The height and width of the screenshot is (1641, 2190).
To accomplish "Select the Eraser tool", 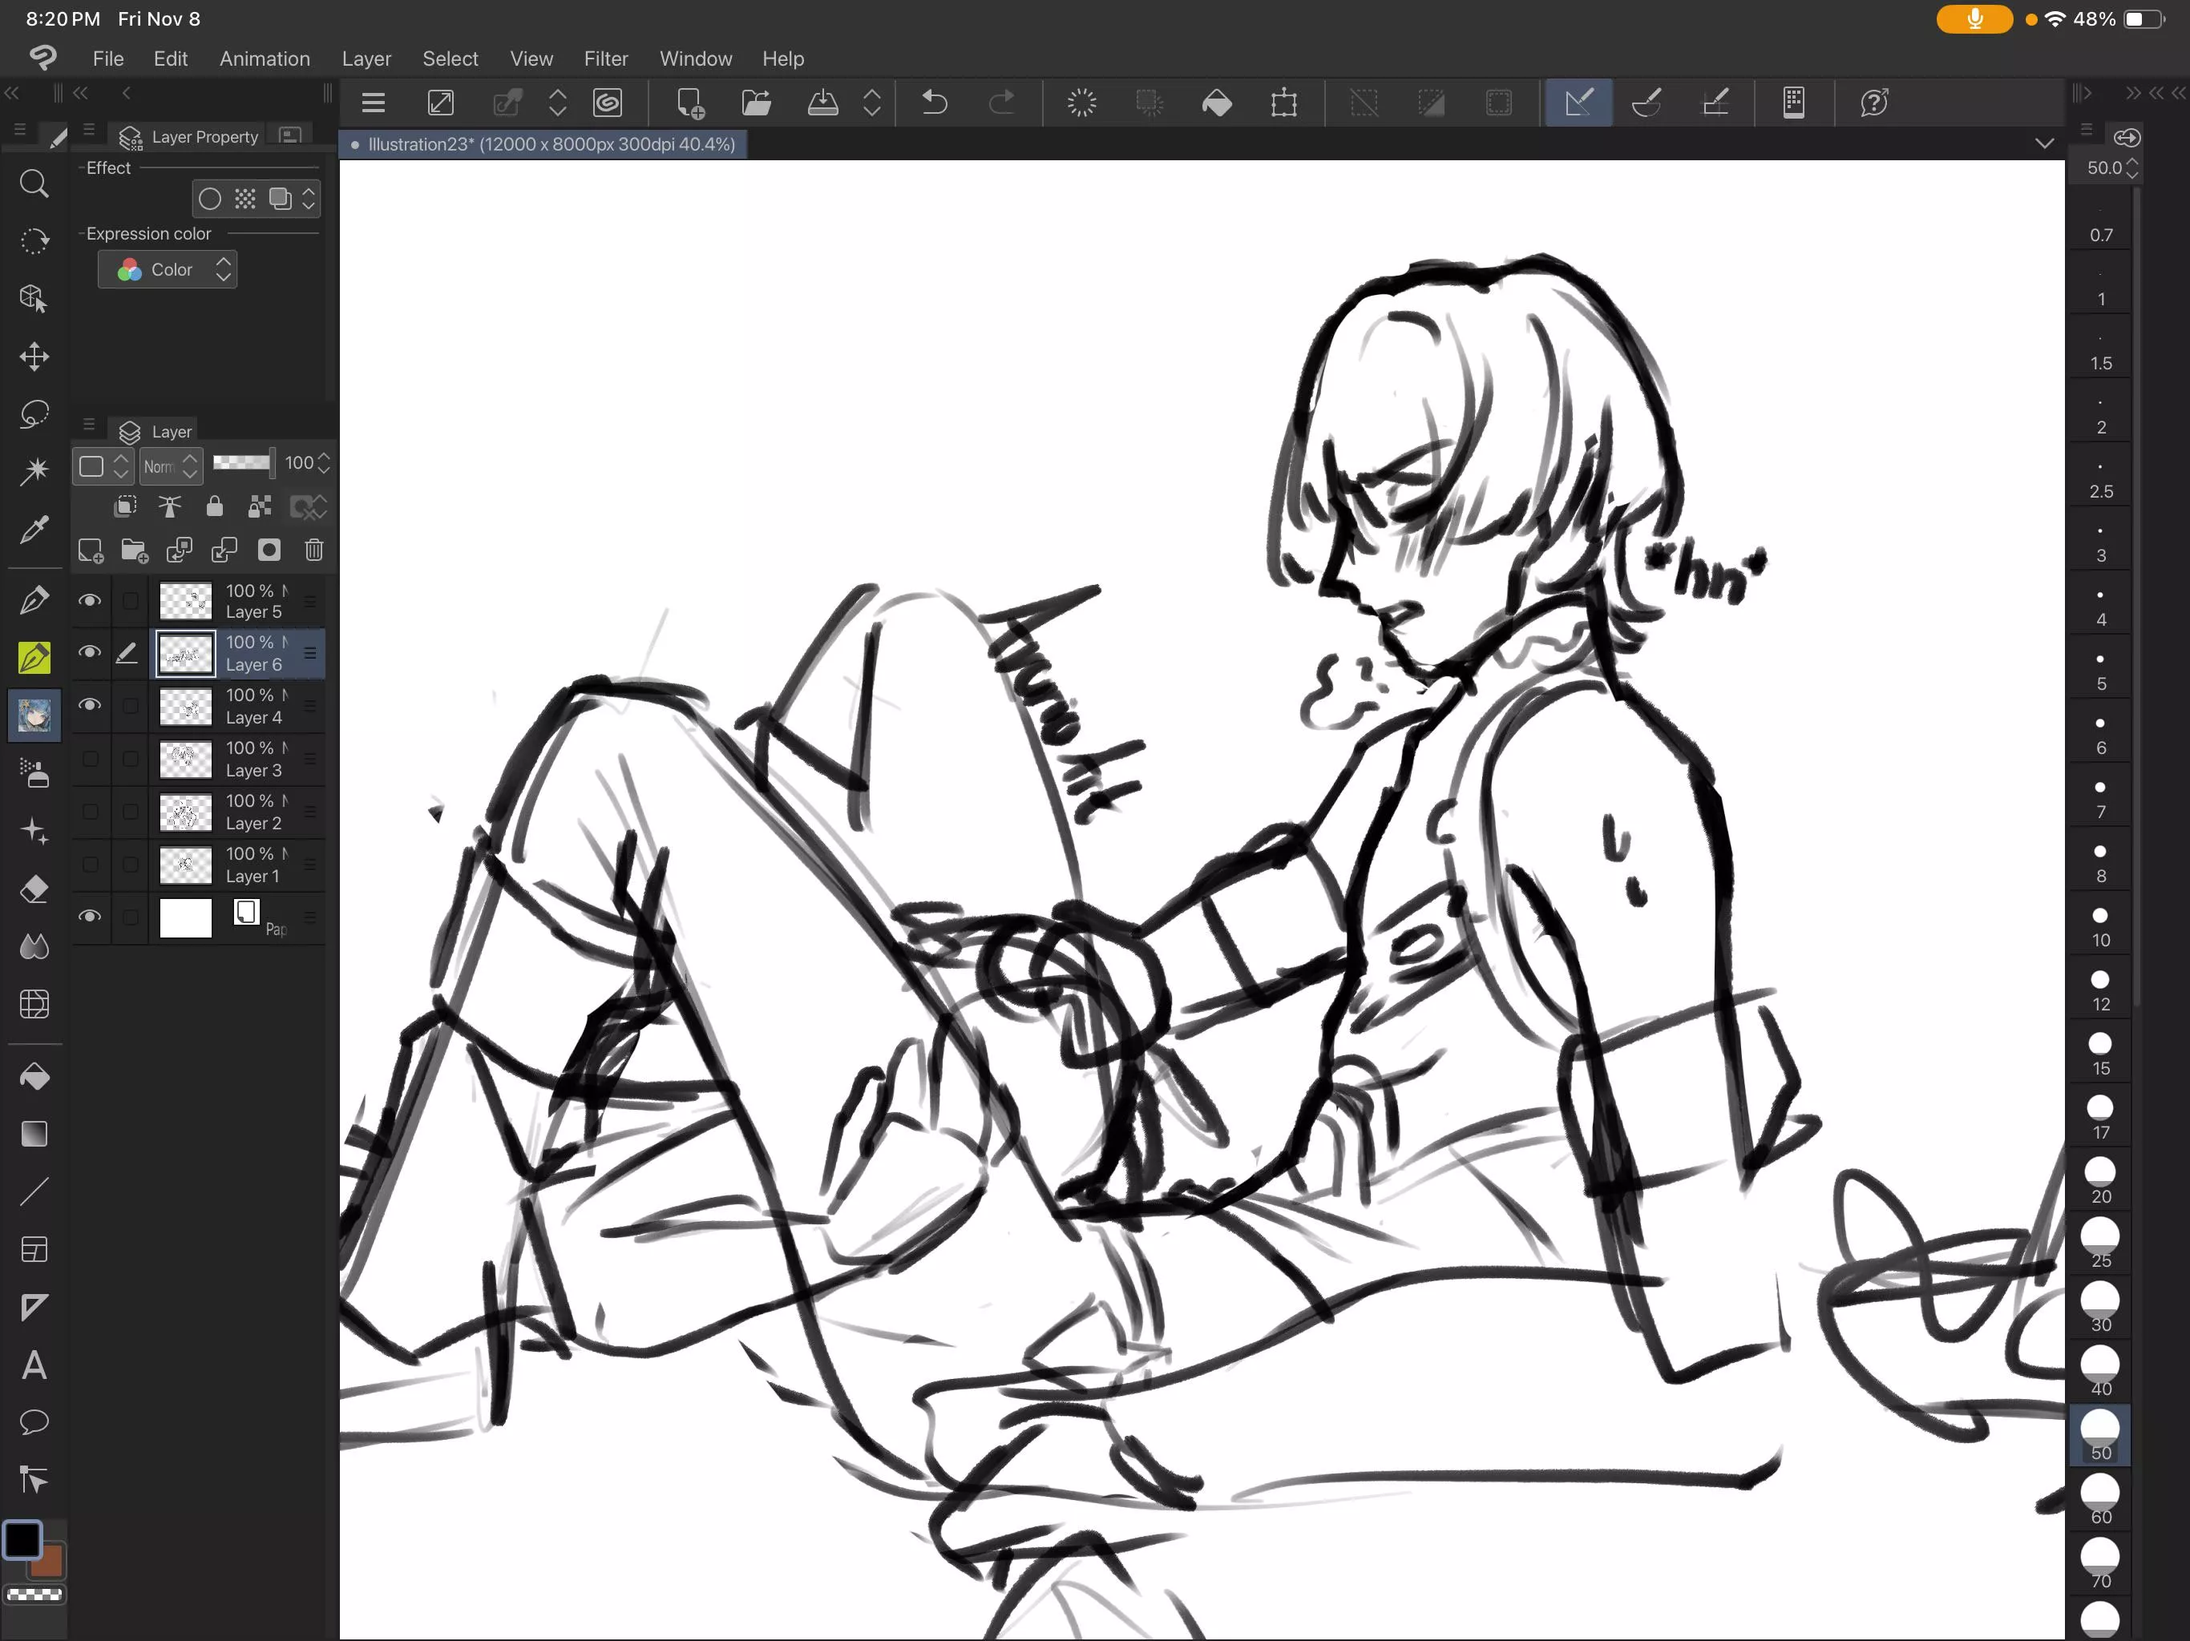I will (x=34, y=889).
